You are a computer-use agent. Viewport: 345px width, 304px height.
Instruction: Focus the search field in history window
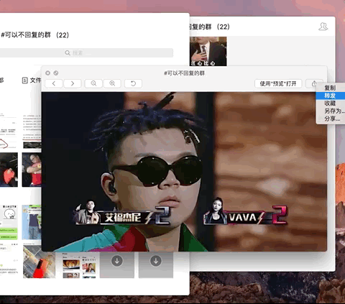tap(86, 52)
